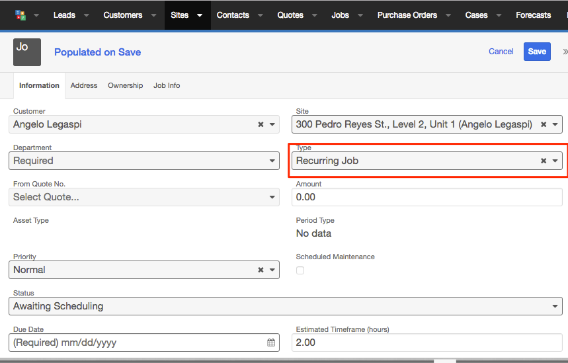Clear the Site field selection
This screenshot has width=568, height=363.
coord(544,124)
